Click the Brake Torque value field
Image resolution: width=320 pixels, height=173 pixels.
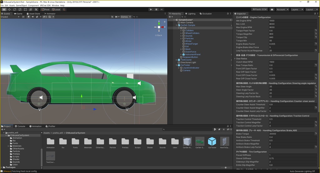pos(292,134)
